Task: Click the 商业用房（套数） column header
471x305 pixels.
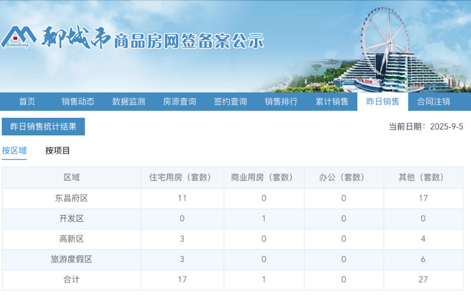Action: (263, 178)
